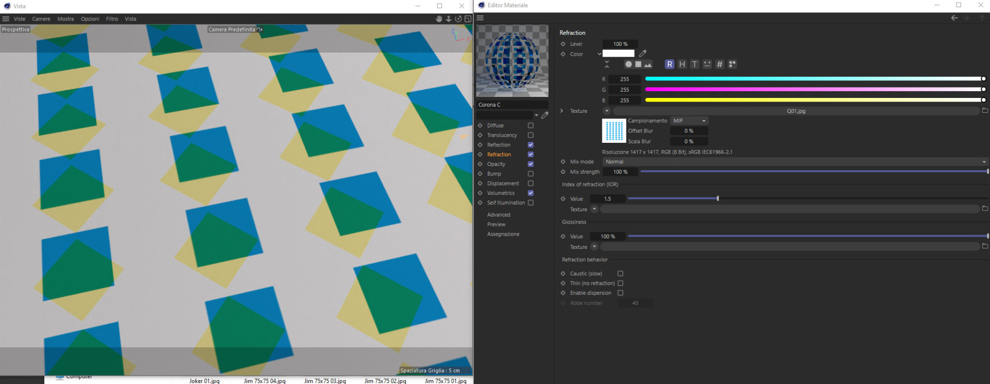Screen dimensions: 990x384
Task: Expand the Texture section arrow
Action: coord(562,111)
